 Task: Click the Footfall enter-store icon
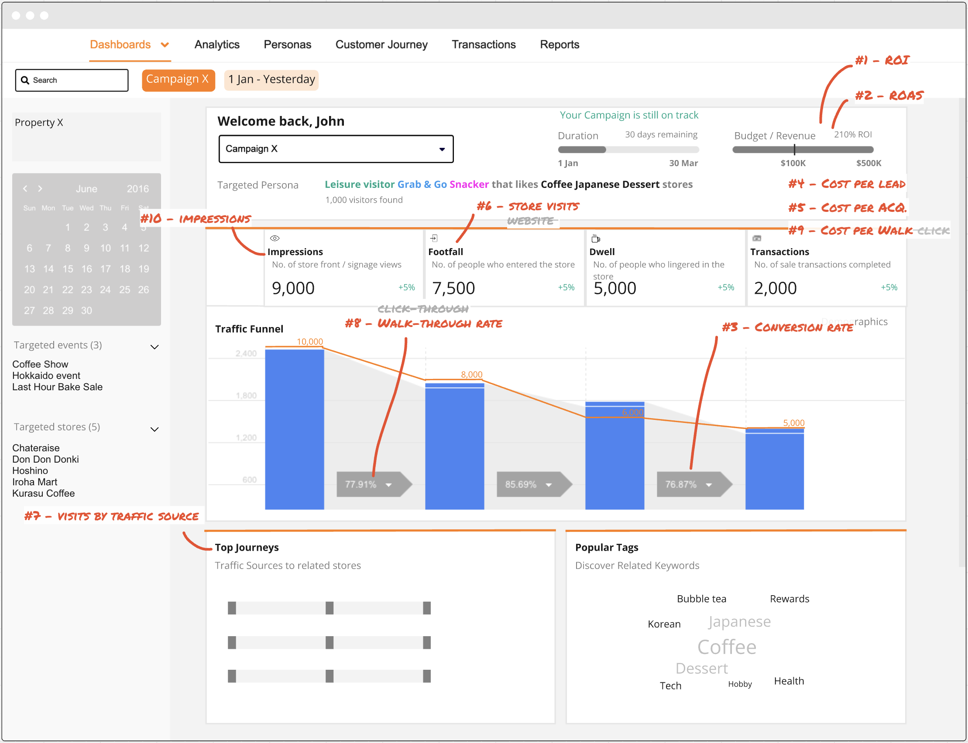434,239
